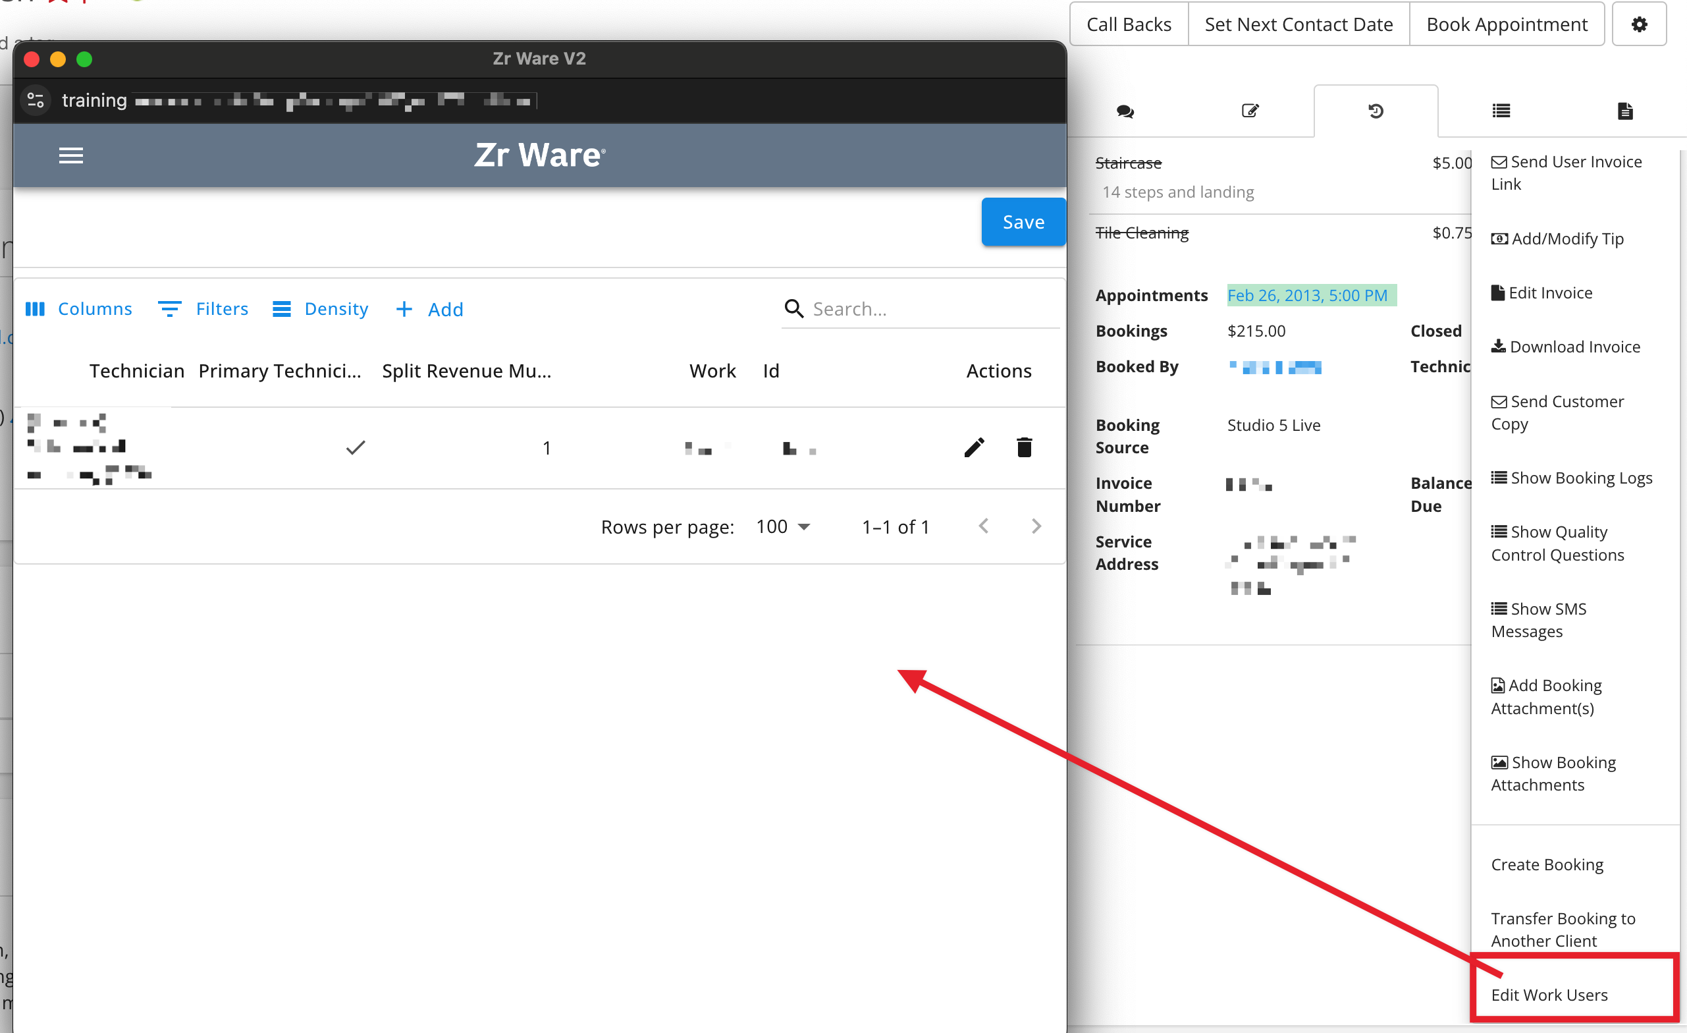The width and height of the screenshot is (1687, 1033).
Task: Switch to the document tab
Action: [1625, 111]
